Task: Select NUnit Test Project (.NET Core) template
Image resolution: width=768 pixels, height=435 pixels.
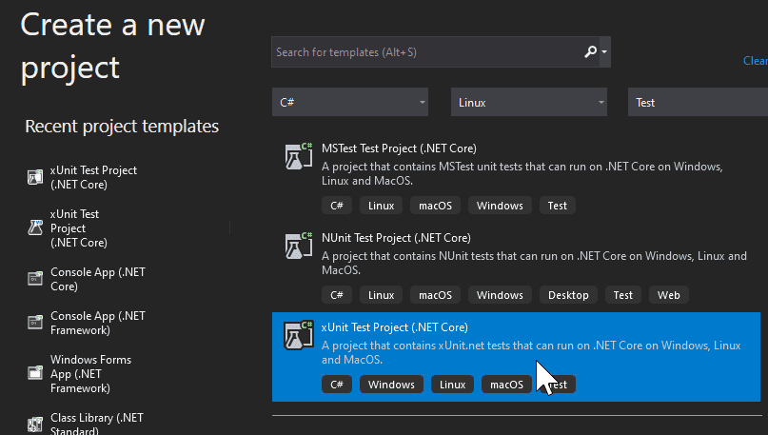Action: click(x=396, y=238)
